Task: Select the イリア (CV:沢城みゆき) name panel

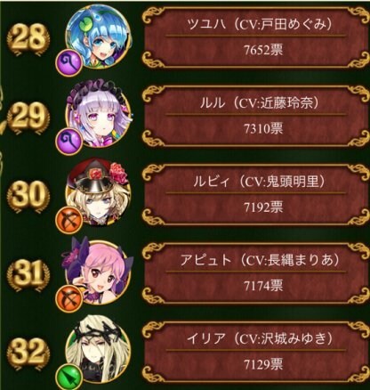Action: [x=255, y=352]
